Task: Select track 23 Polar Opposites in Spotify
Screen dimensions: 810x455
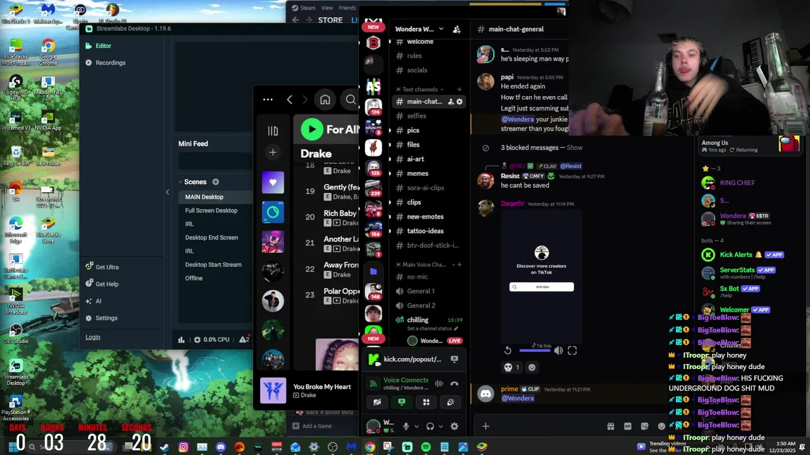Action: (x=327, y=296)
